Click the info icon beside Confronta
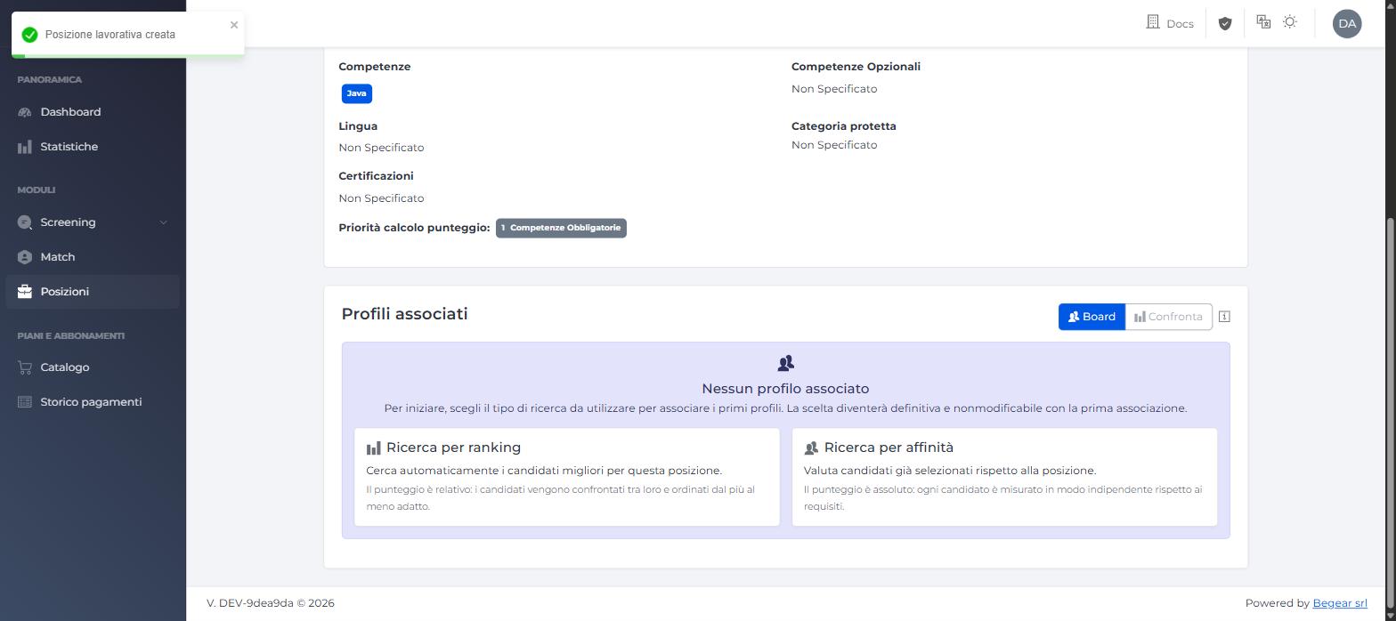Screen dimensions: 1396x621 click(1224, 317)
